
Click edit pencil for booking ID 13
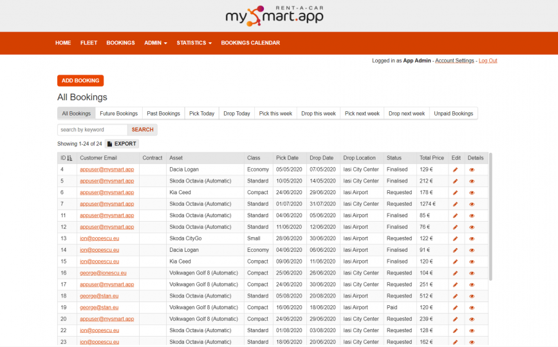coord(455,238)
